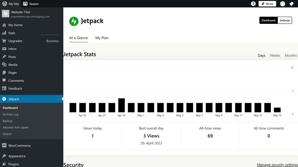Click the expertetest.wpcomstaging.com site address
Viewport: 298px width, 167px height.
30,16
